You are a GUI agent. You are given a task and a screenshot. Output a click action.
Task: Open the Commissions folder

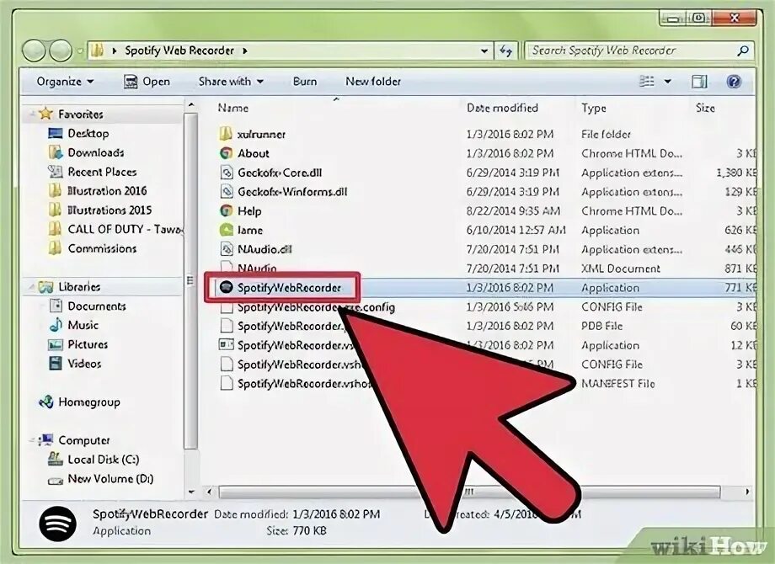pos(102,248)
